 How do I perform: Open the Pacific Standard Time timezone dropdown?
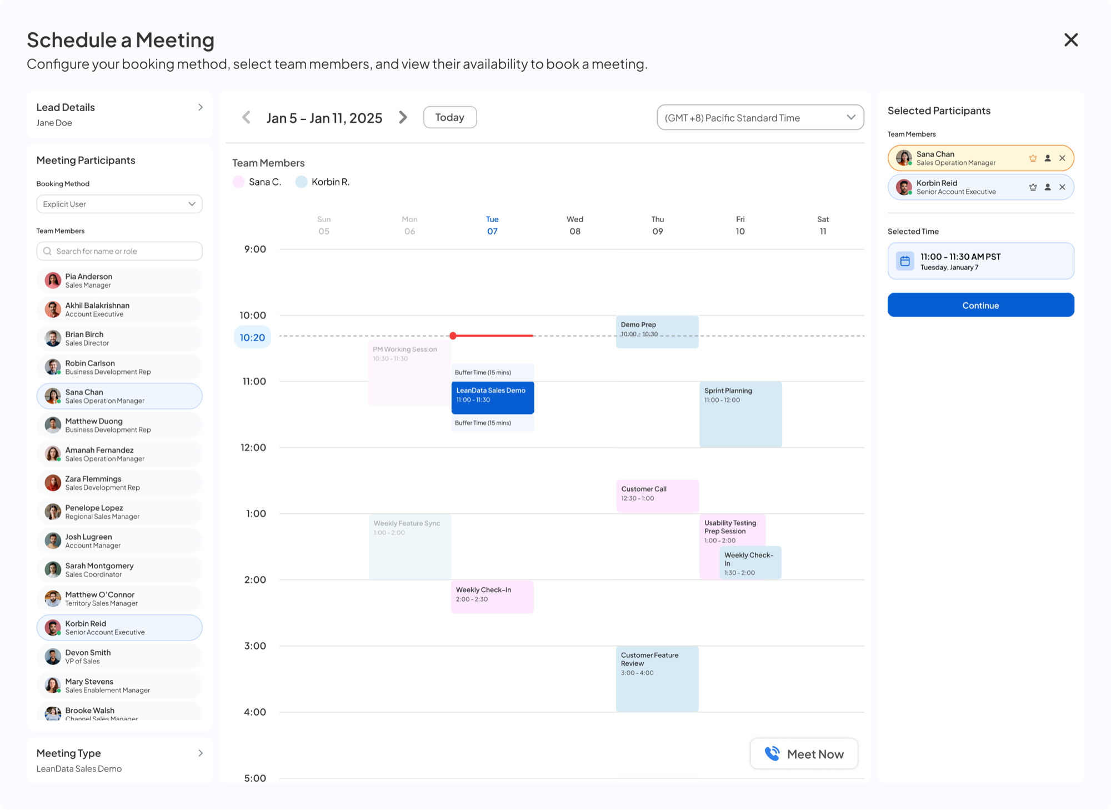[760, 118]
